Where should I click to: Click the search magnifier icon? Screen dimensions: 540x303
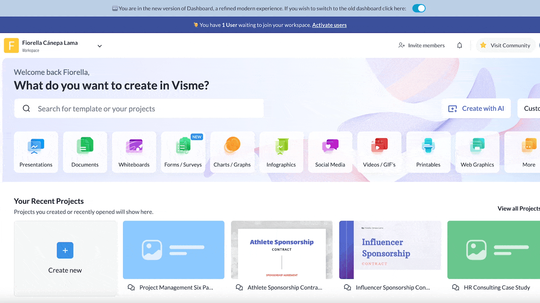[27, 109]
